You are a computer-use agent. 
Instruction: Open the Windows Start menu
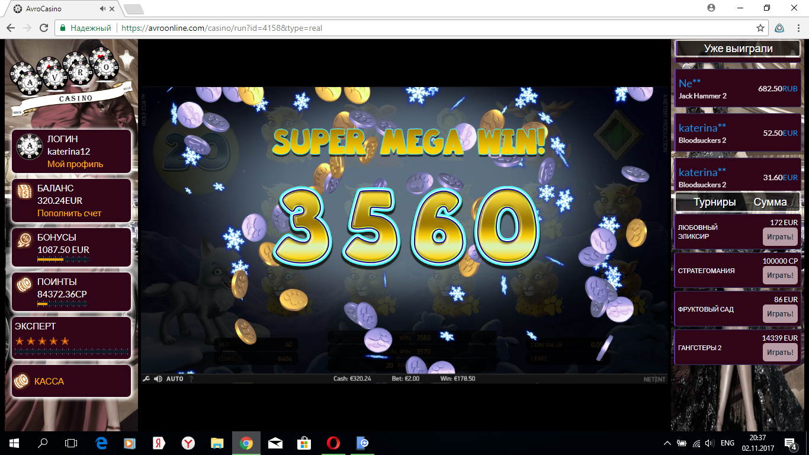pyautogui.click(x=14, y=443)
